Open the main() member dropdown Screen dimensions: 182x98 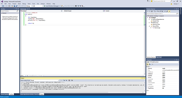(124, 11)
